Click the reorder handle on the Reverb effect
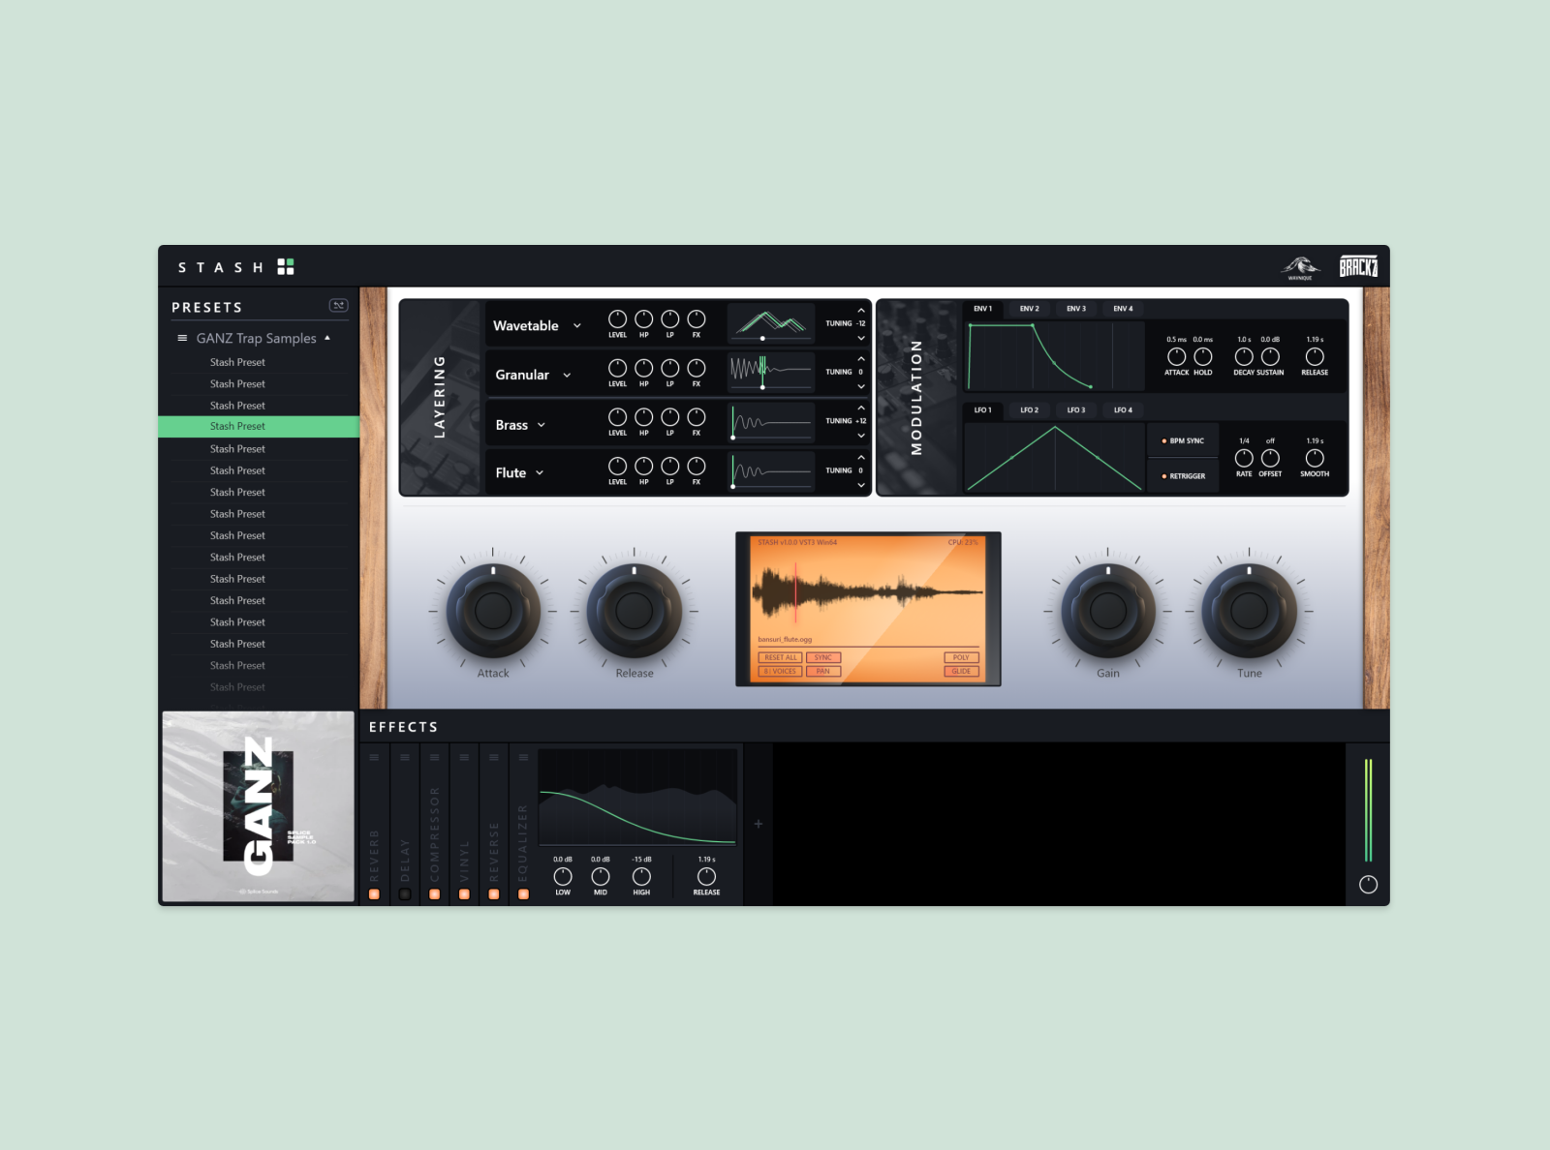This screenshot has height=1150, width=1550. pos(374,758)
